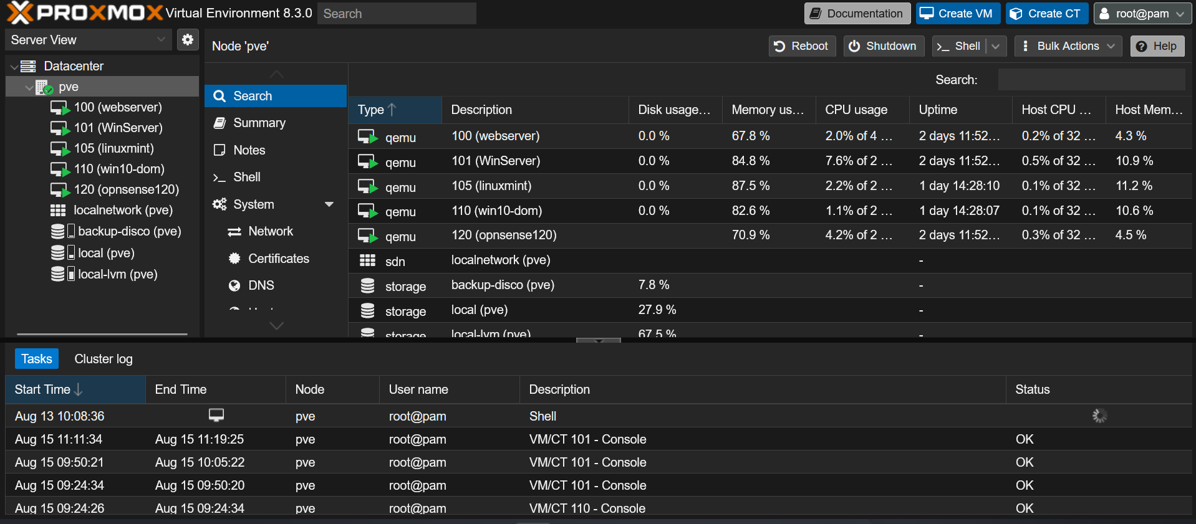Open the Certificates menu item
Image resolution: width=1196 pixels, height=524 pixels.
click(275, 259)
